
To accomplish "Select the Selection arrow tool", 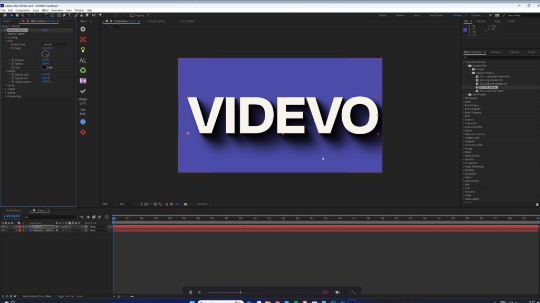I will (12, 15).
